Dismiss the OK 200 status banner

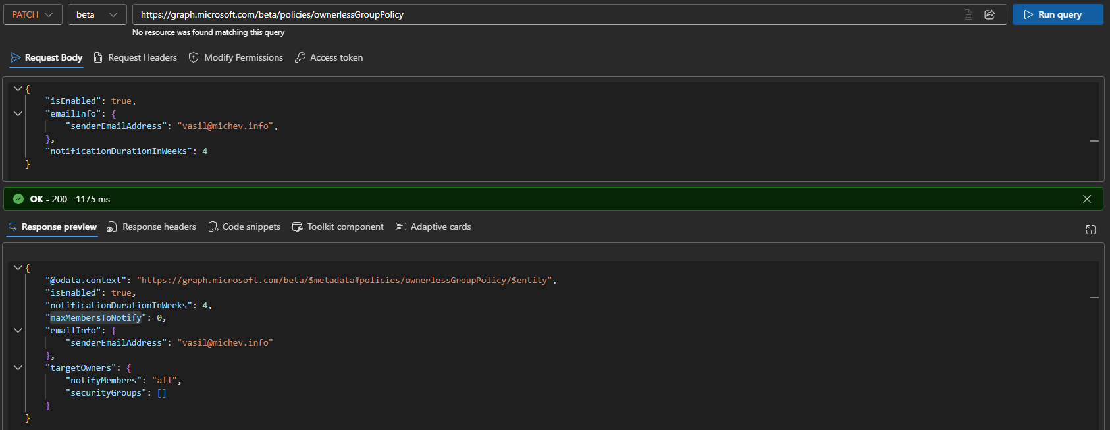coord(1087,199)
